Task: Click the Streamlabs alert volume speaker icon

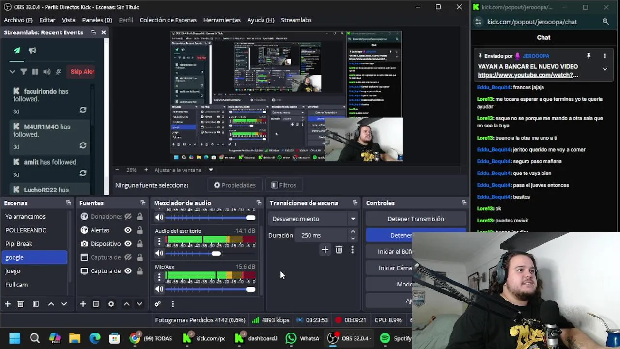Action: (x=46, y=72)
